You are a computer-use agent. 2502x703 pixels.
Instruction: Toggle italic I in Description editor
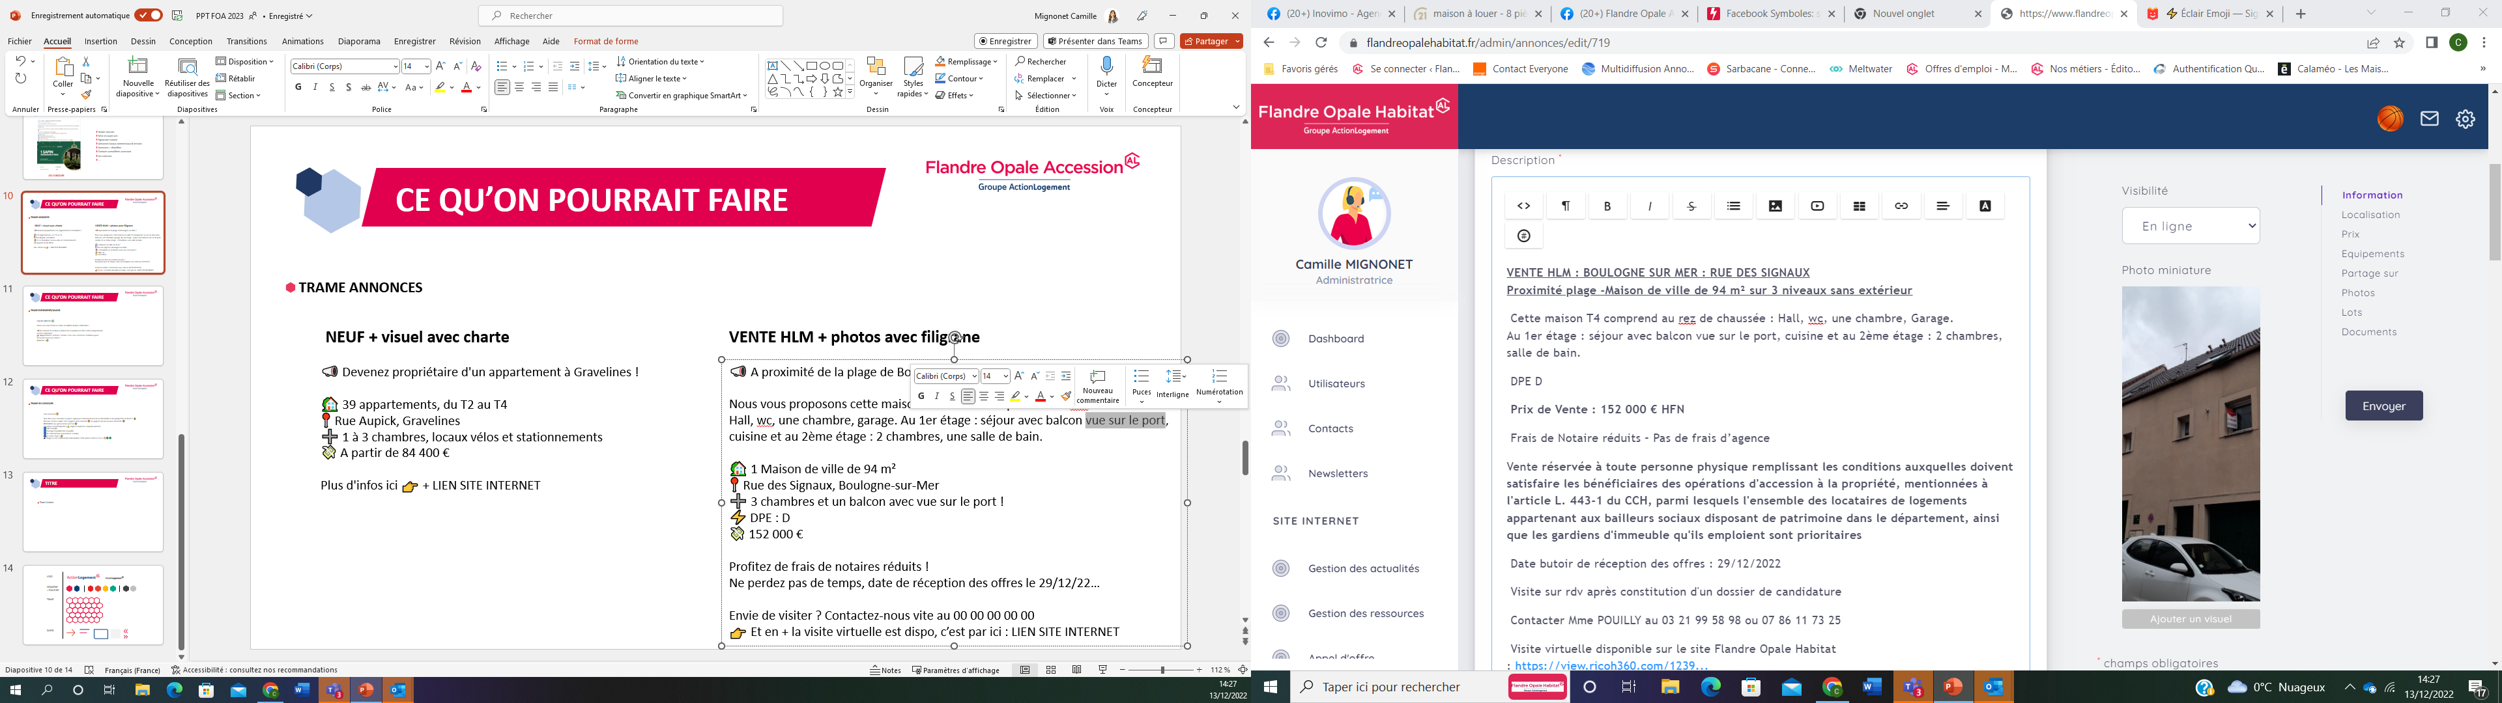coord(1649,206)
